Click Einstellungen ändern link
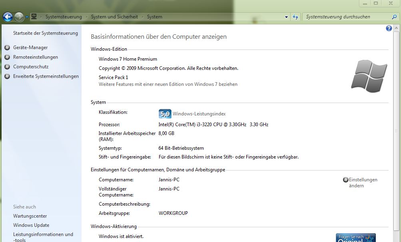This screenshot has width=401, height=242. 363,183
